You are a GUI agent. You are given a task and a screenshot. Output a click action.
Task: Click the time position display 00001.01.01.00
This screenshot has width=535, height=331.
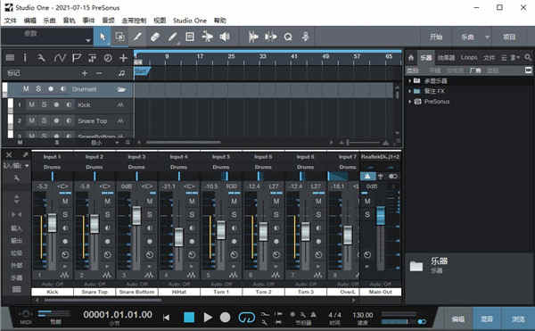118,315
